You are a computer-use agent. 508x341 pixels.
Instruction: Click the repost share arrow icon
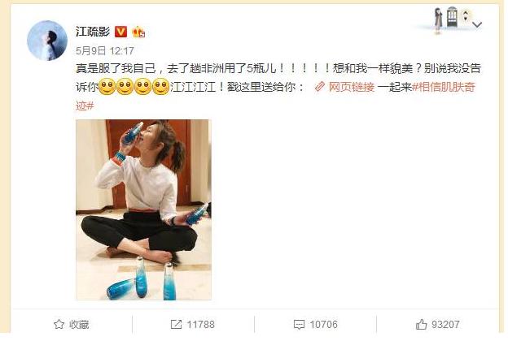[x=176, y=324]
